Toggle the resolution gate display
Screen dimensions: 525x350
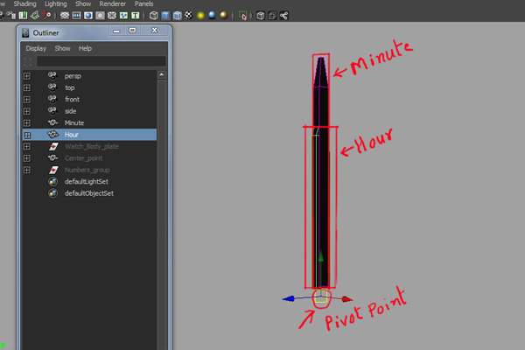click(88, 16)
